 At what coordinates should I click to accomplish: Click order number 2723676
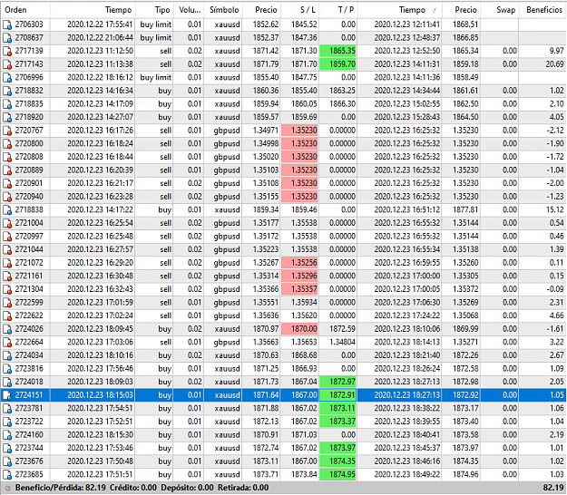[29, 461]
